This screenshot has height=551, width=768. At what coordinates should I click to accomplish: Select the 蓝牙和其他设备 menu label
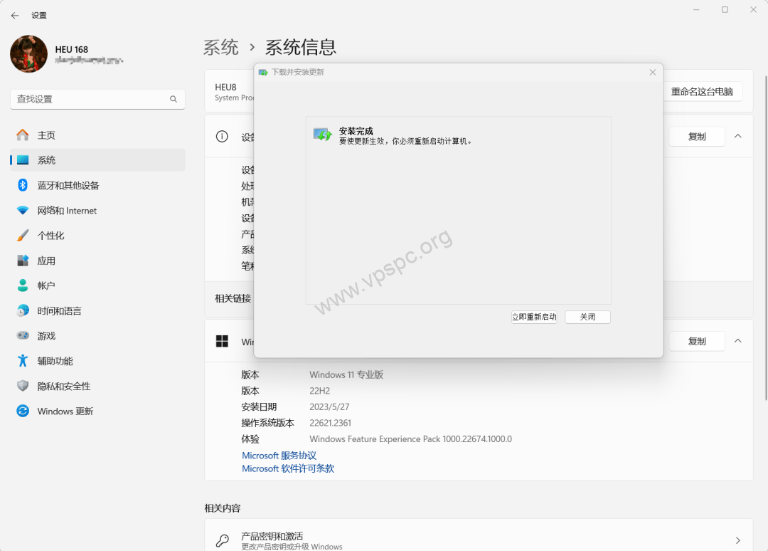68,185
